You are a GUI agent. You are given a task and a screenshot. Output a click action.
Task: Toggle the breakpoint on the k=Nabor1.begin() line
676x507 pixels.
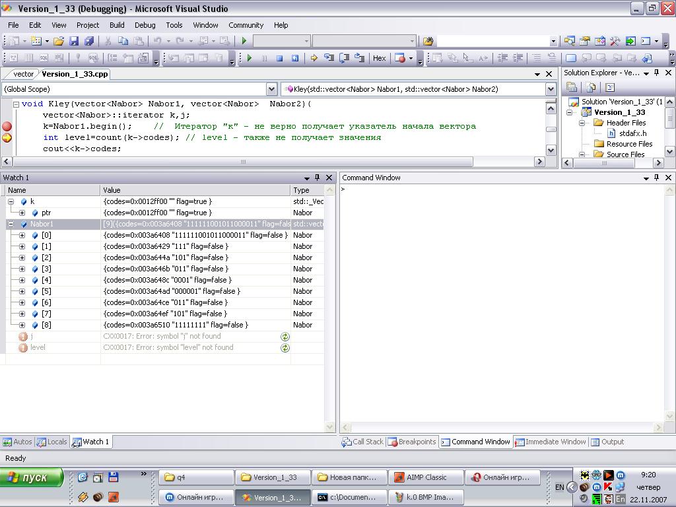(x=7, y=126)
